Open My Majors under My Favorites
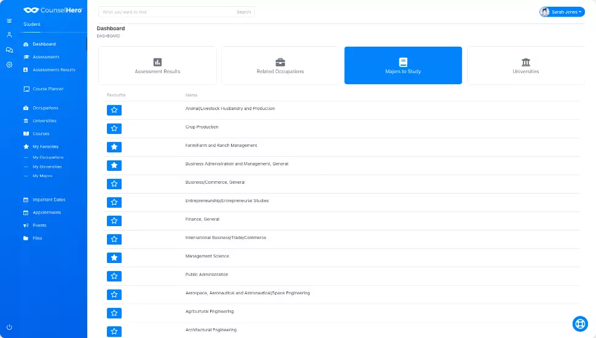596x338 pixels. click(42, 176)
